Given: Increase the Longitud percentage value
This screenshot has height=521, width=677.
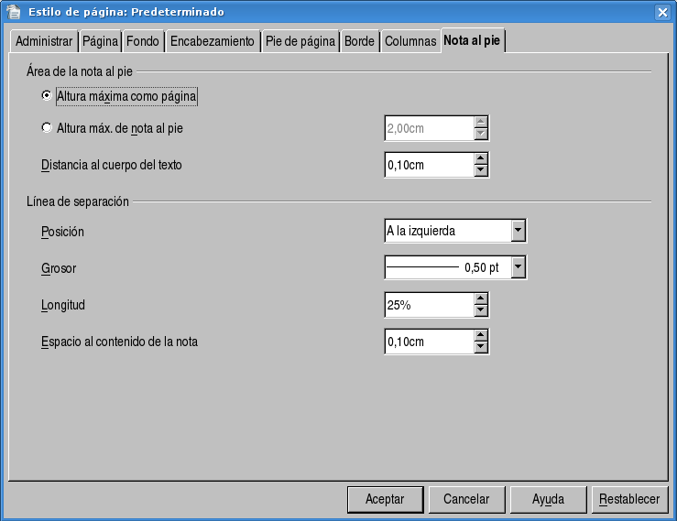Looking at the screenshot, I should pyautogui.click(x=481, y=298).
